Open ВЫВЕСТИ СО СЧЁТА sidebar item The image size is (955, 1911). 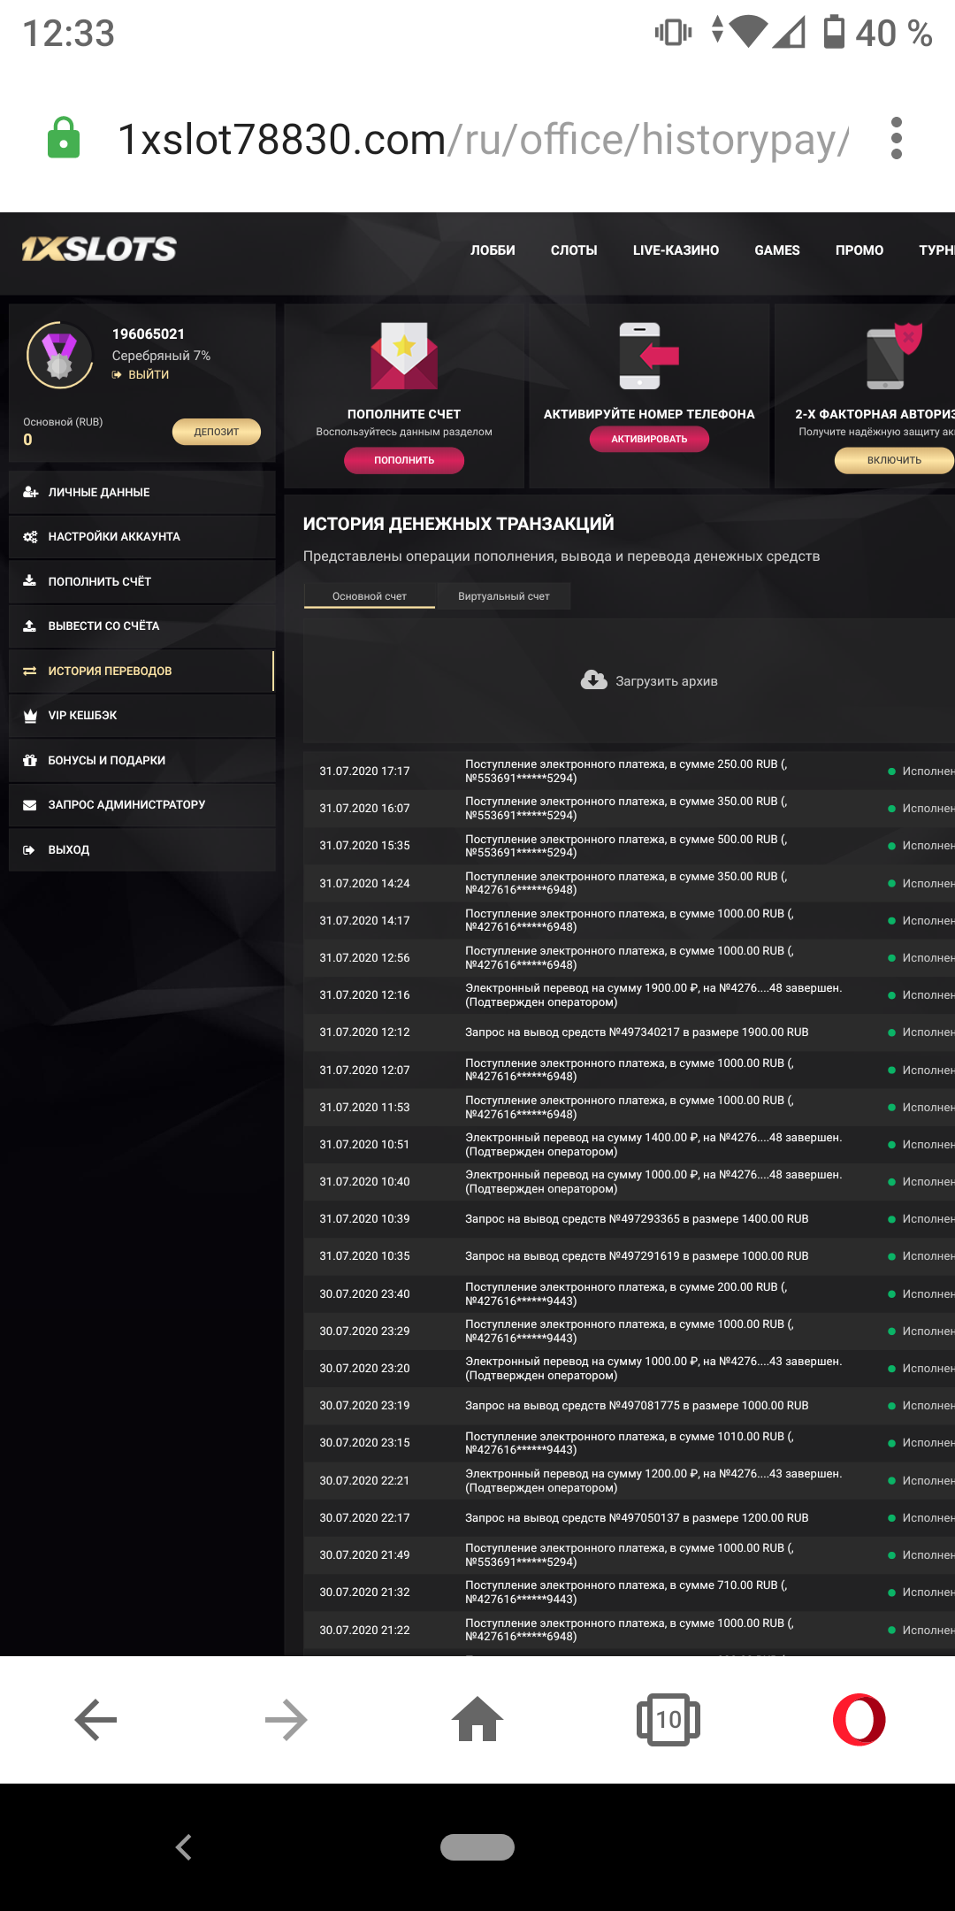pyautogui.click(x=141, y=625)
